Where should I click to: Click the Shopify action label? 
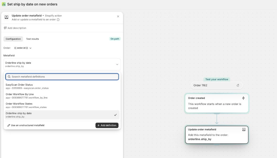[x=53, y=16]
